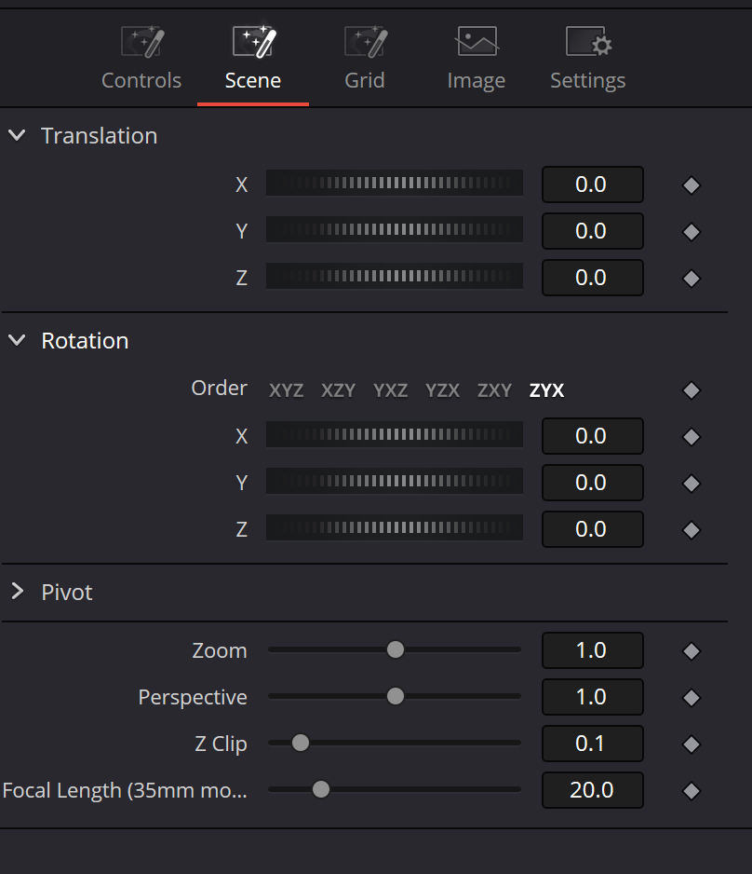
Task: Click Rotation Z value field
Action: 592,529
